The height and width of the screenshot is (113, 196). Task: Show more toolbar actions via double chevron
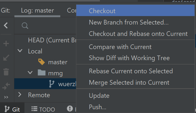(6, 97)
